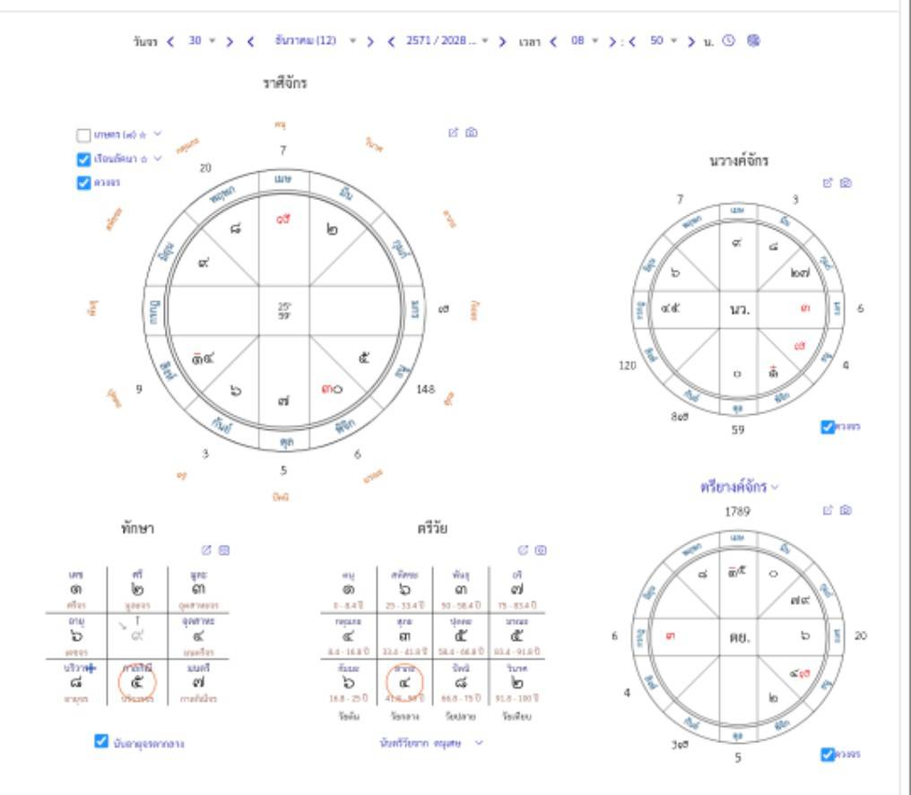
Task: Tick the unchecked first checkbox above เรือนลัคนา
Action: click(x=83, y=135)
